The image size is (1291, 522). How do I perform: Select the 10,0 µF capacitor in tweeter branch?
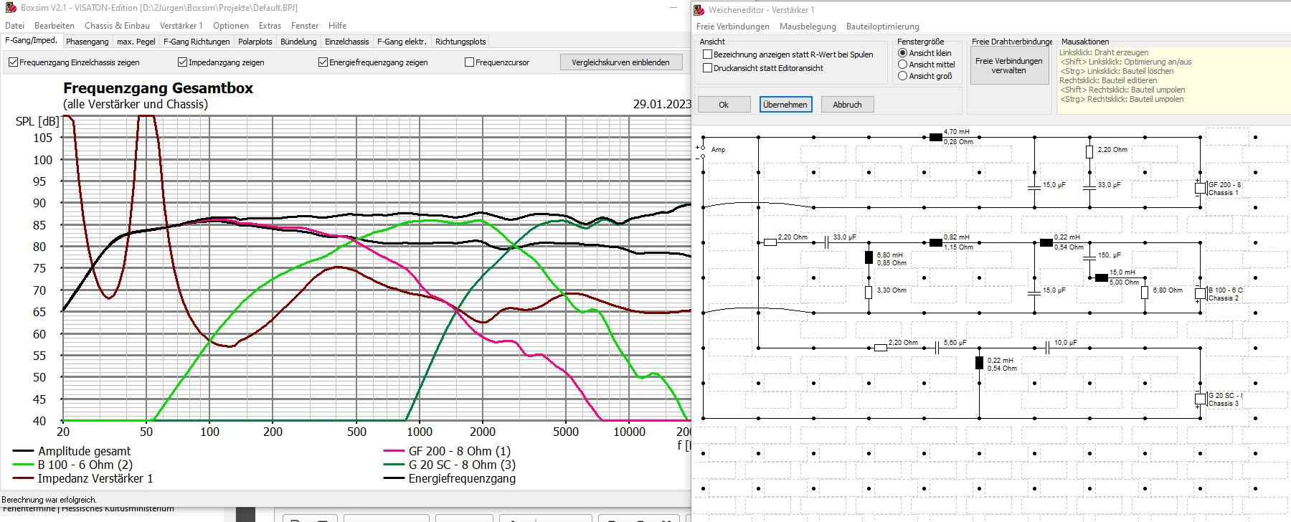pos(1047,348)
